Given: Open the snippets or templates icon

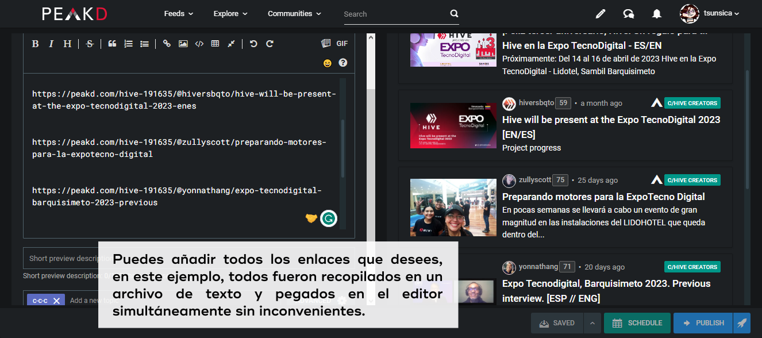Looking at the screenshot, I should tap(326, 44).
